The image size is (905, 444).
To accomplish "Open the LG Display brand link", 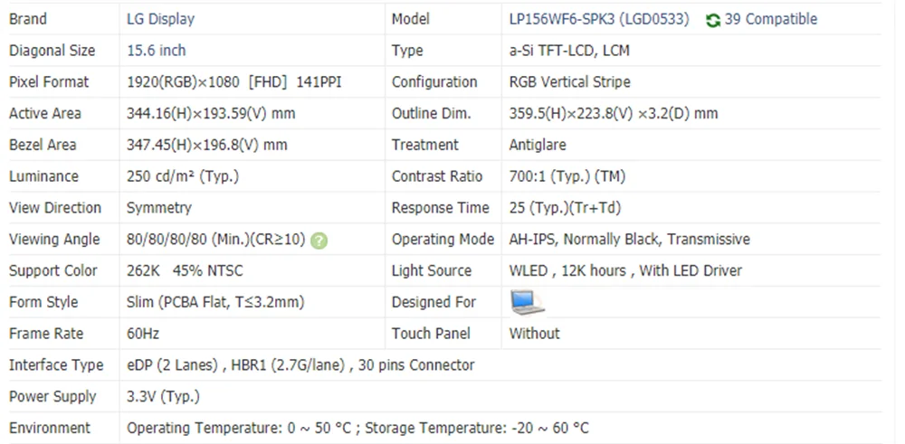I will point(160,19).
